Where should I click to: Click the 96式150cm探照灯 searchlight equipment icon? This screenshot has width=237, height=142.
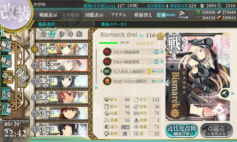(x=107, y=81)
